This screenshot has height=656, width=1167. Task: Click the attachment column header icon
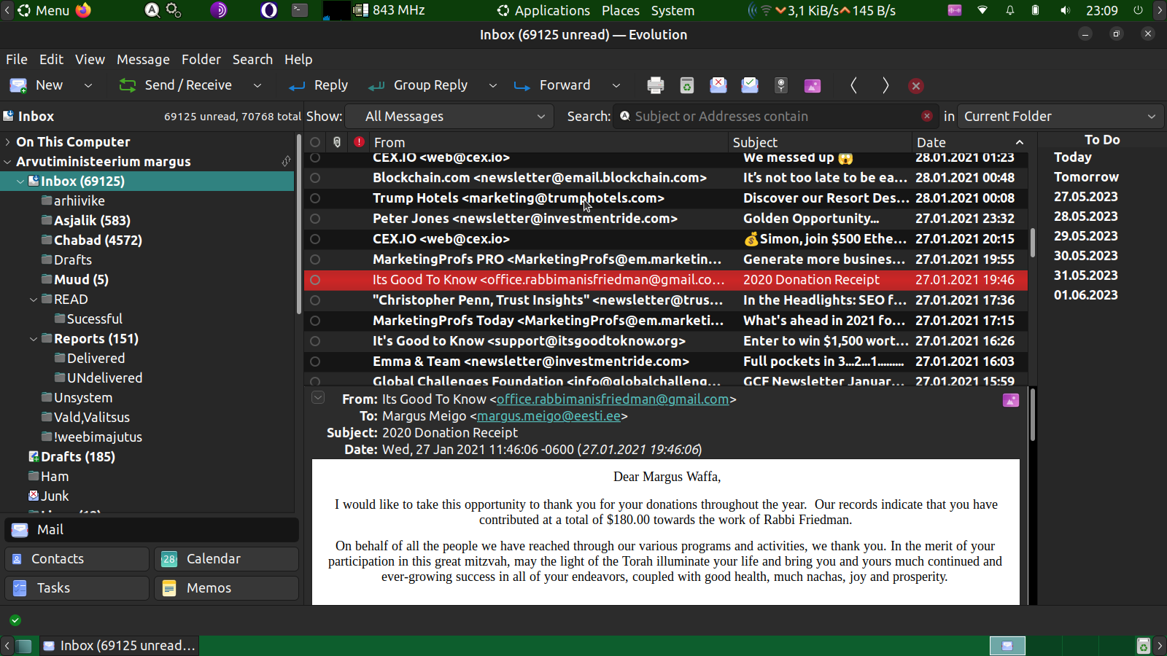click(337, 142)
